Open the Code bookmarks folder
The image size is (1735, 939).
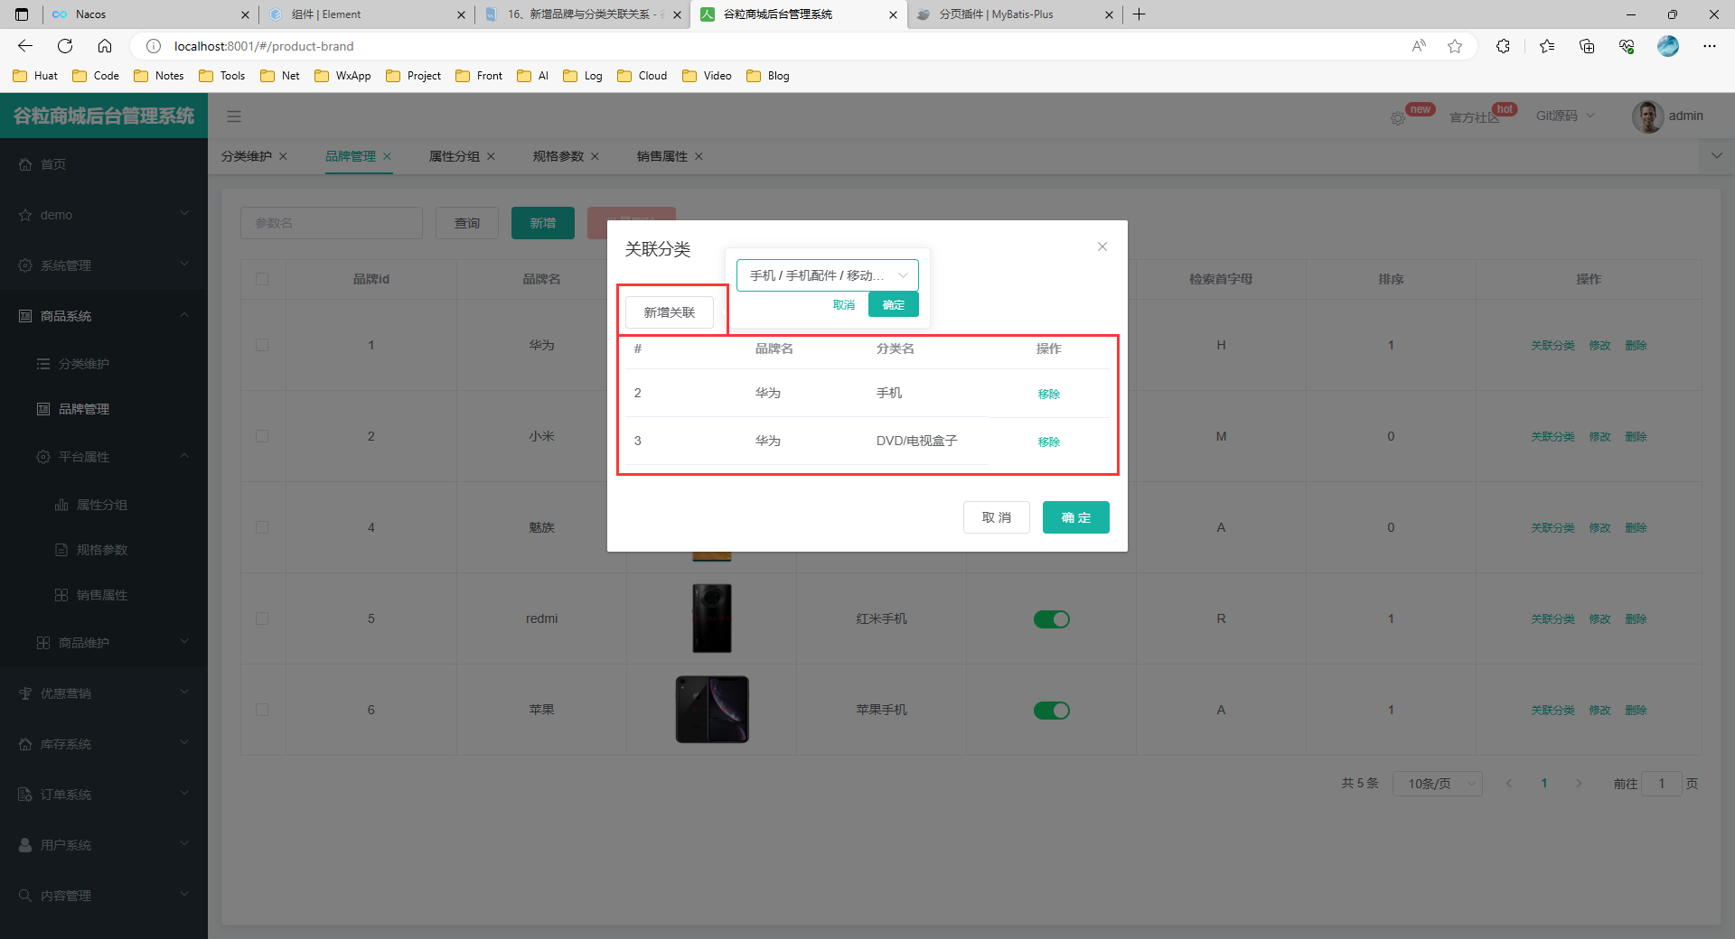(x=96, y=76)
